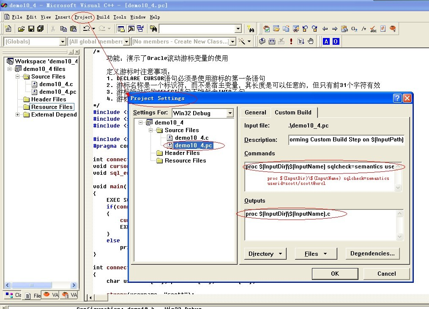The height and width of the screenshot is (309, 429).
Task: Select demo10_4.c in Project Settings tree
Action: click(191, 138)
